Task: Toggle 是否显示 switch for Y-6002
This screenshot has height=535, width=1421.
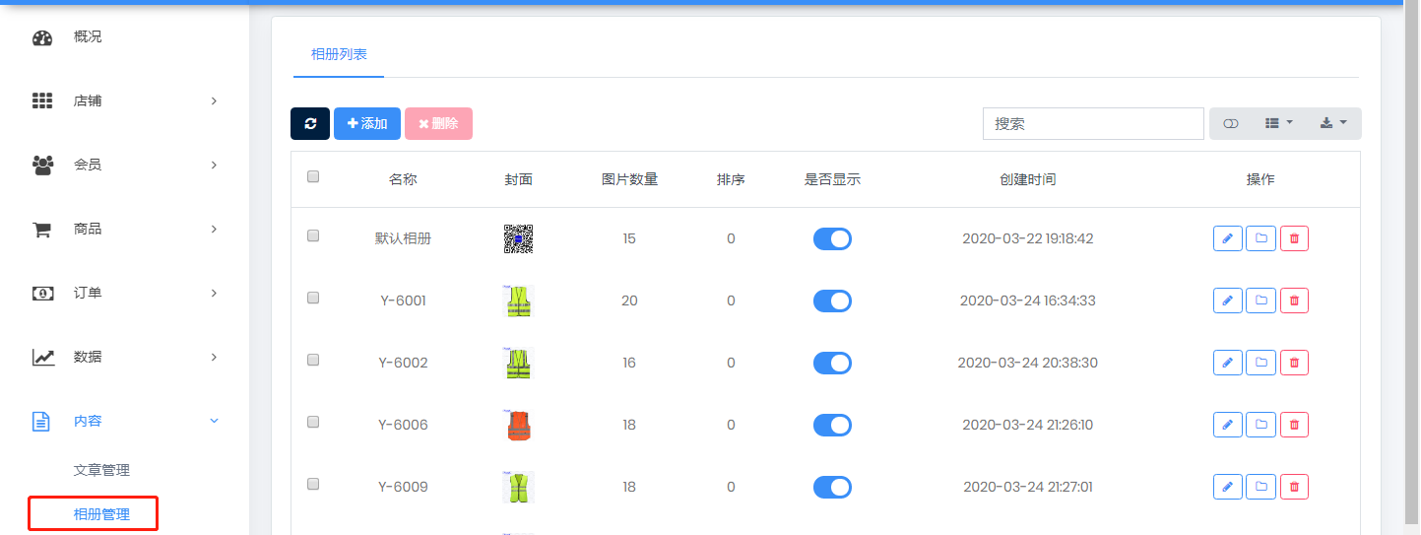Action: (x=832, y=363)
